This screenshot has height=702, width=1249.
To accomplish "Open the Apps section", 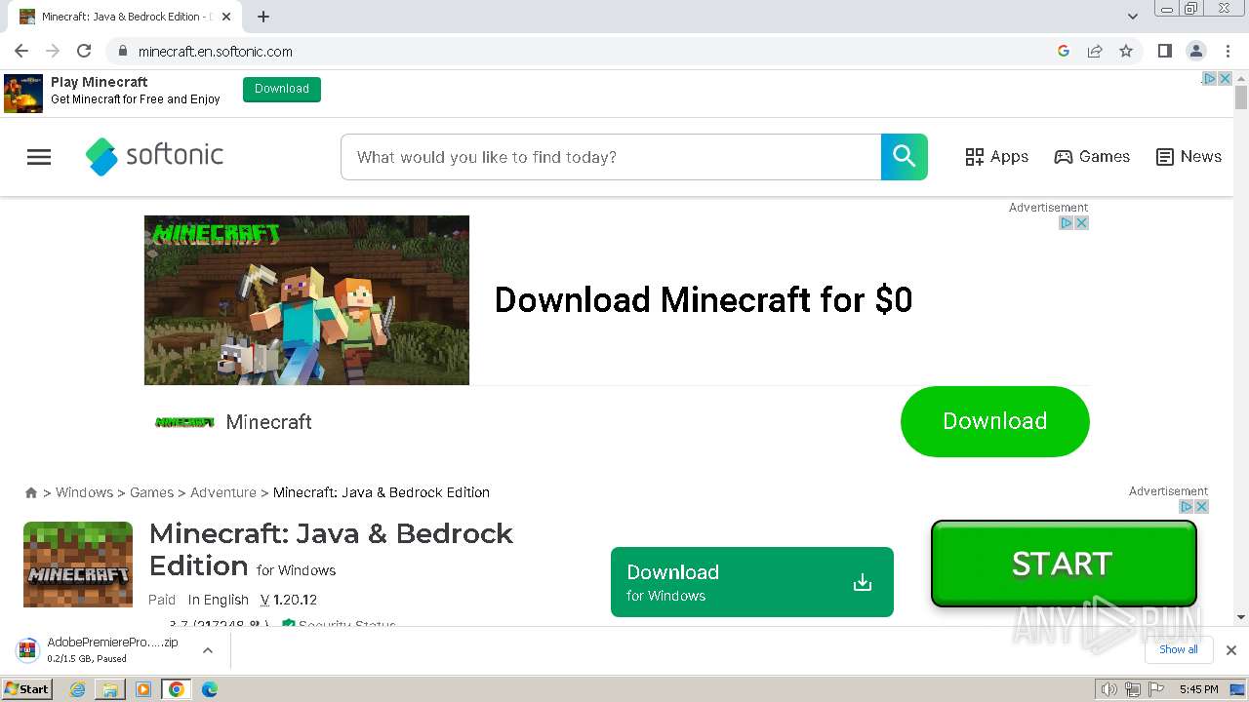I will point(996,157).
